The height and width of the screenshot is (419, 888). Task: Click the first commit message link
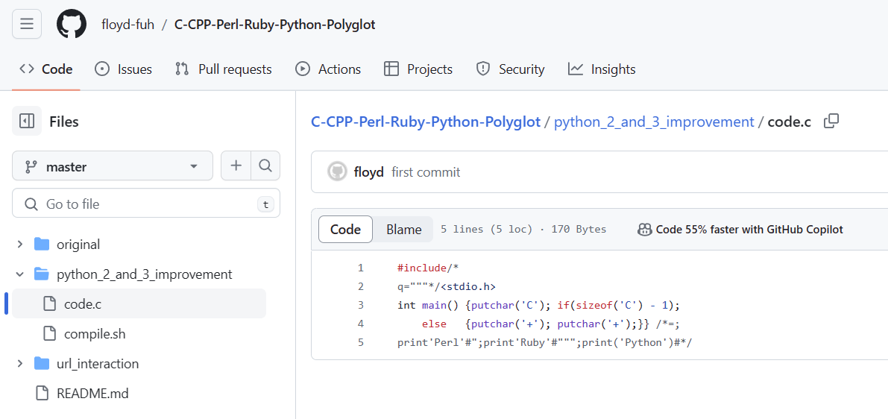coord(426,172)
